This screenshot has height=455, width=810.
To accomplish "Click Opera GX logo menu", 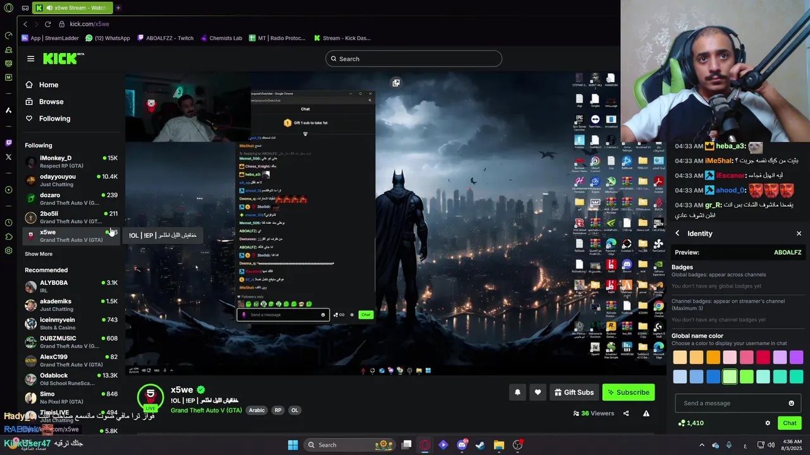I will click(8, 8).
